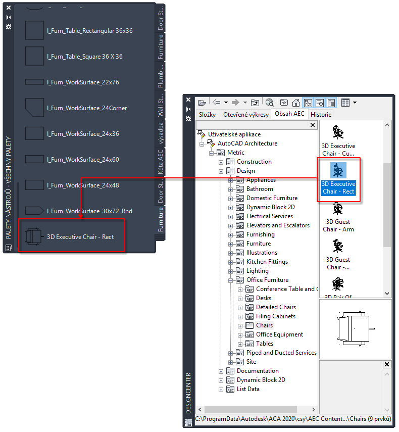Toggle the Preview pane button
This screenshot has width=399, height=432.
click(319, 103)
